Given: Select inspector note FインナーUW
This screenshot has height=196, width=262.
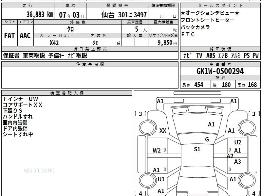Looking at the screenshot, I should pos(21,99).
